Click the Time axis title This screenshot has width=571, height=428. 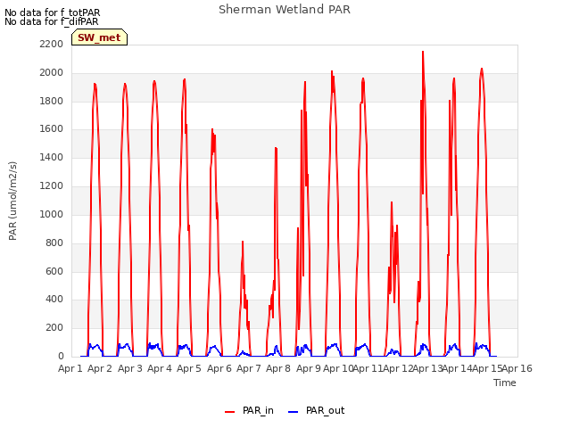tap(505, 383)
